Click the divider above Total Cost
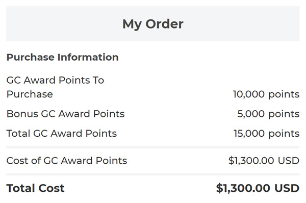 coord(153,174)
